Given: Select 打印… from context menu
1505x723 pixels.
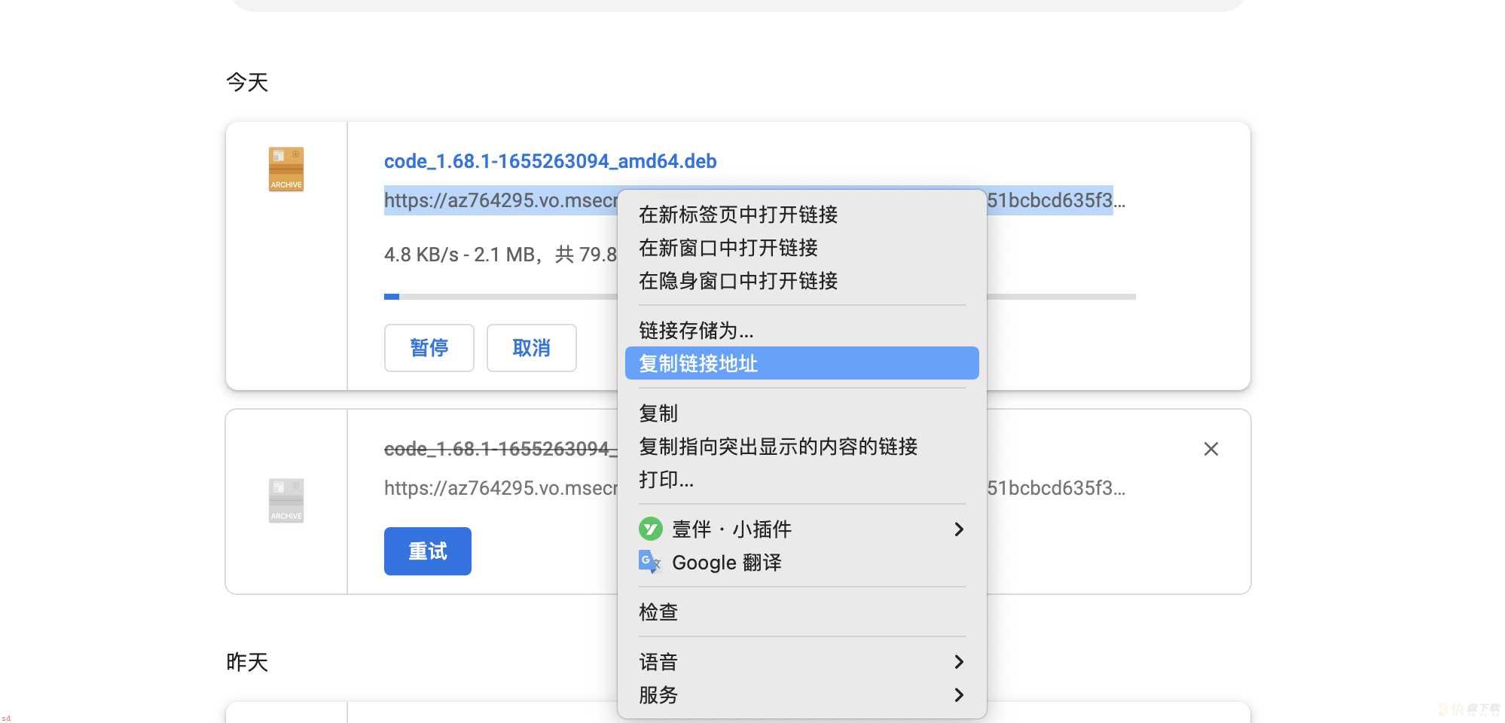Looking at the screenshot, I should tap(801, 479).
